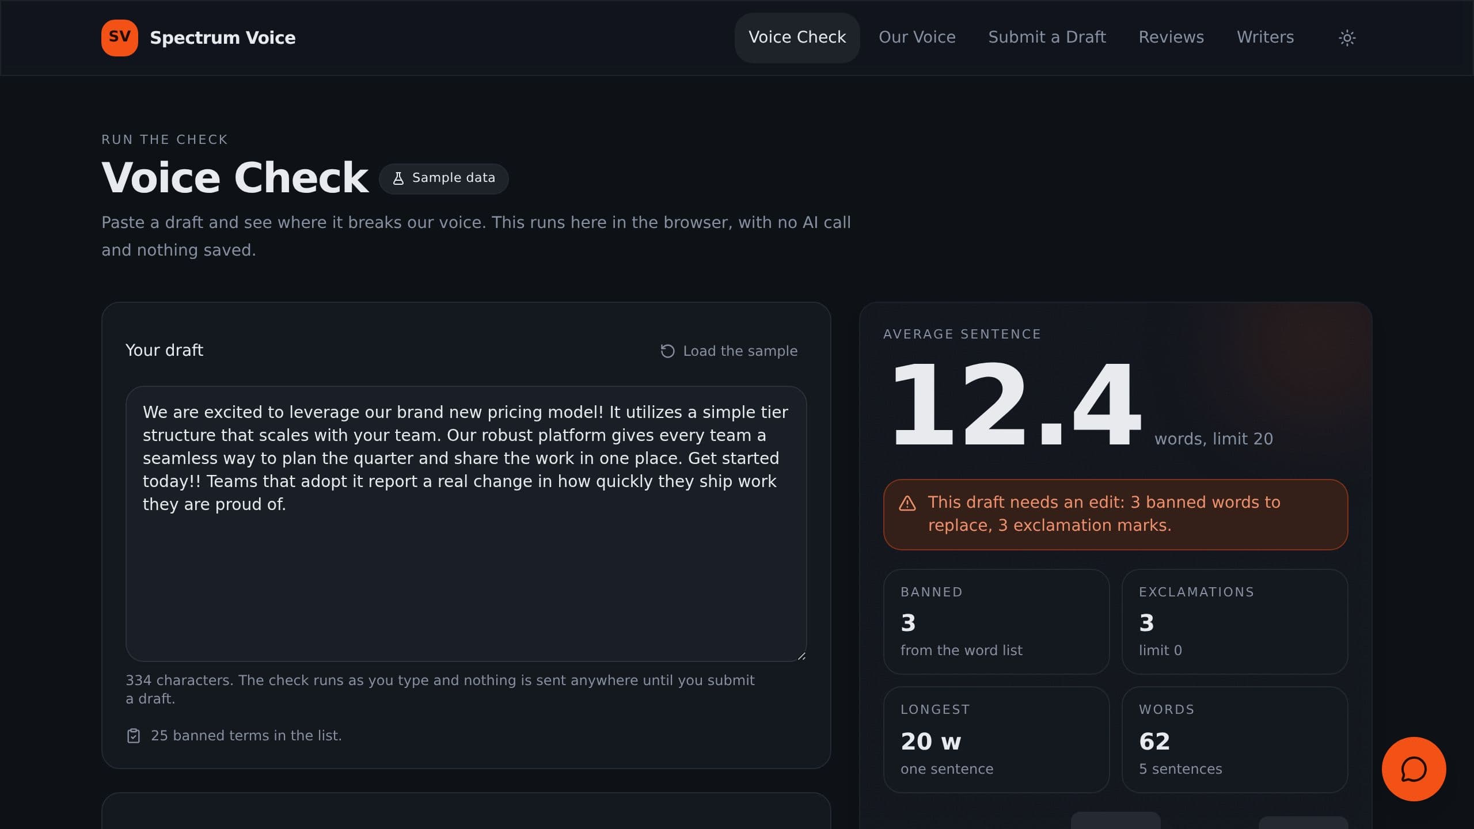Click the Banned count card
Screen dimensions: 1474x829
[x=996, y=621]
